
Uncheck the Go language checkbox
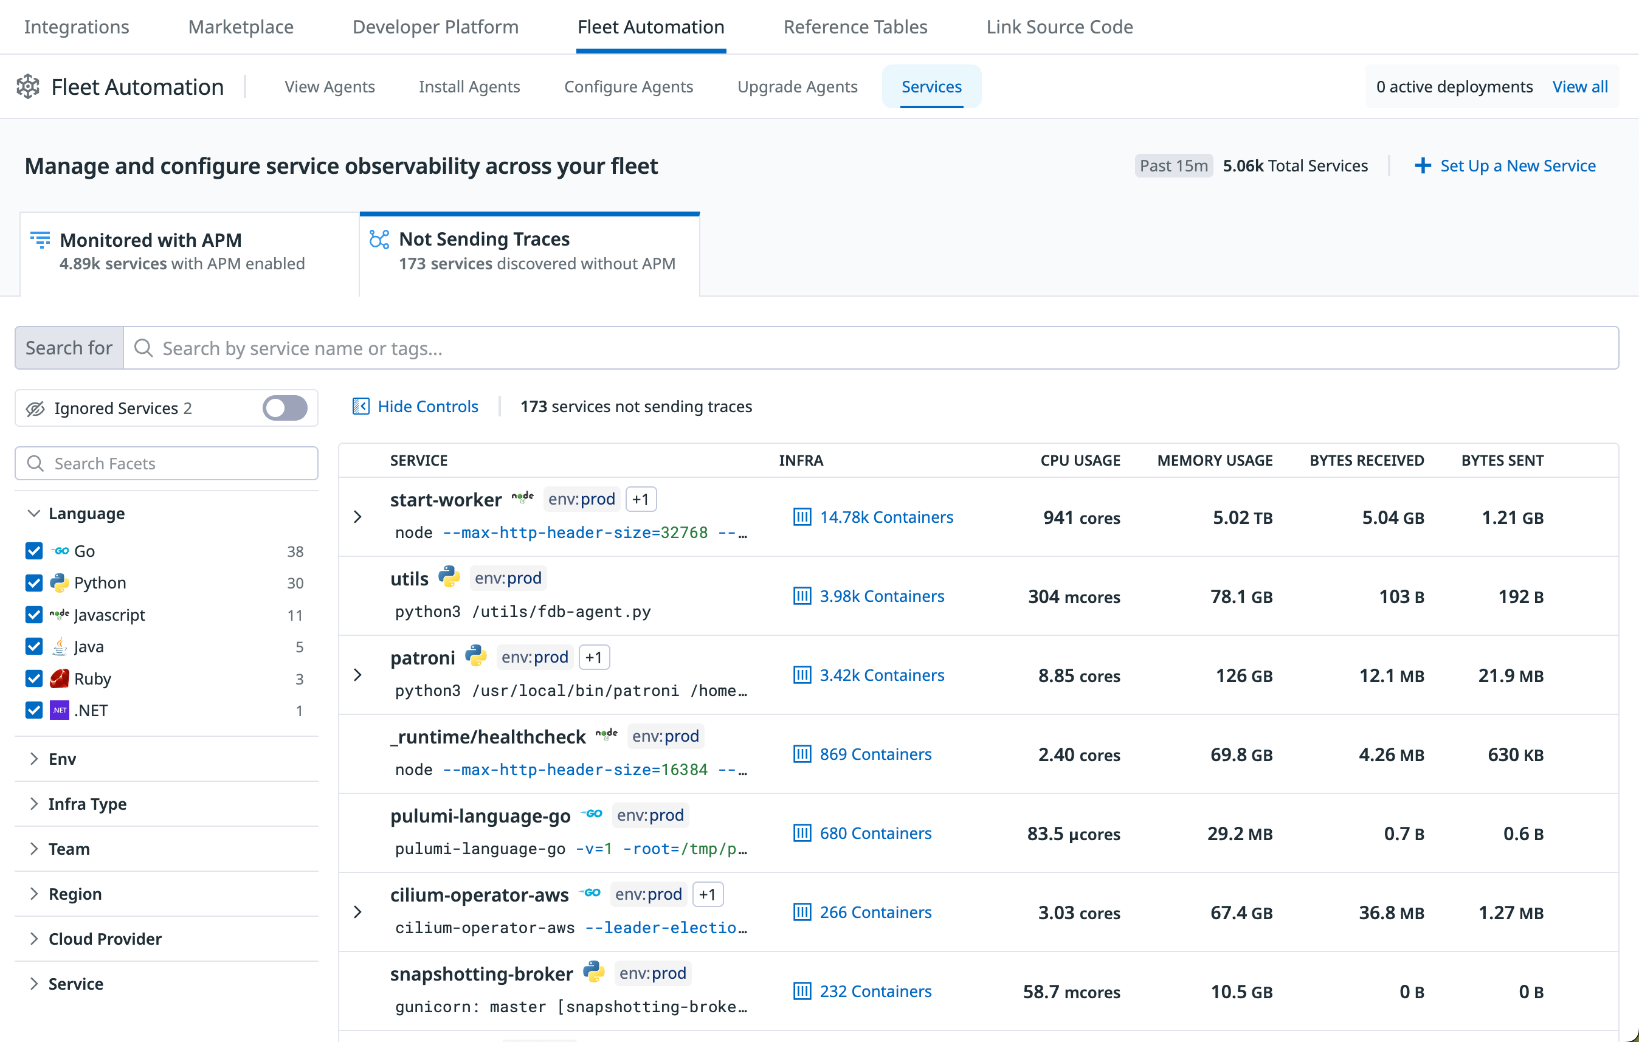pos(34,551)
